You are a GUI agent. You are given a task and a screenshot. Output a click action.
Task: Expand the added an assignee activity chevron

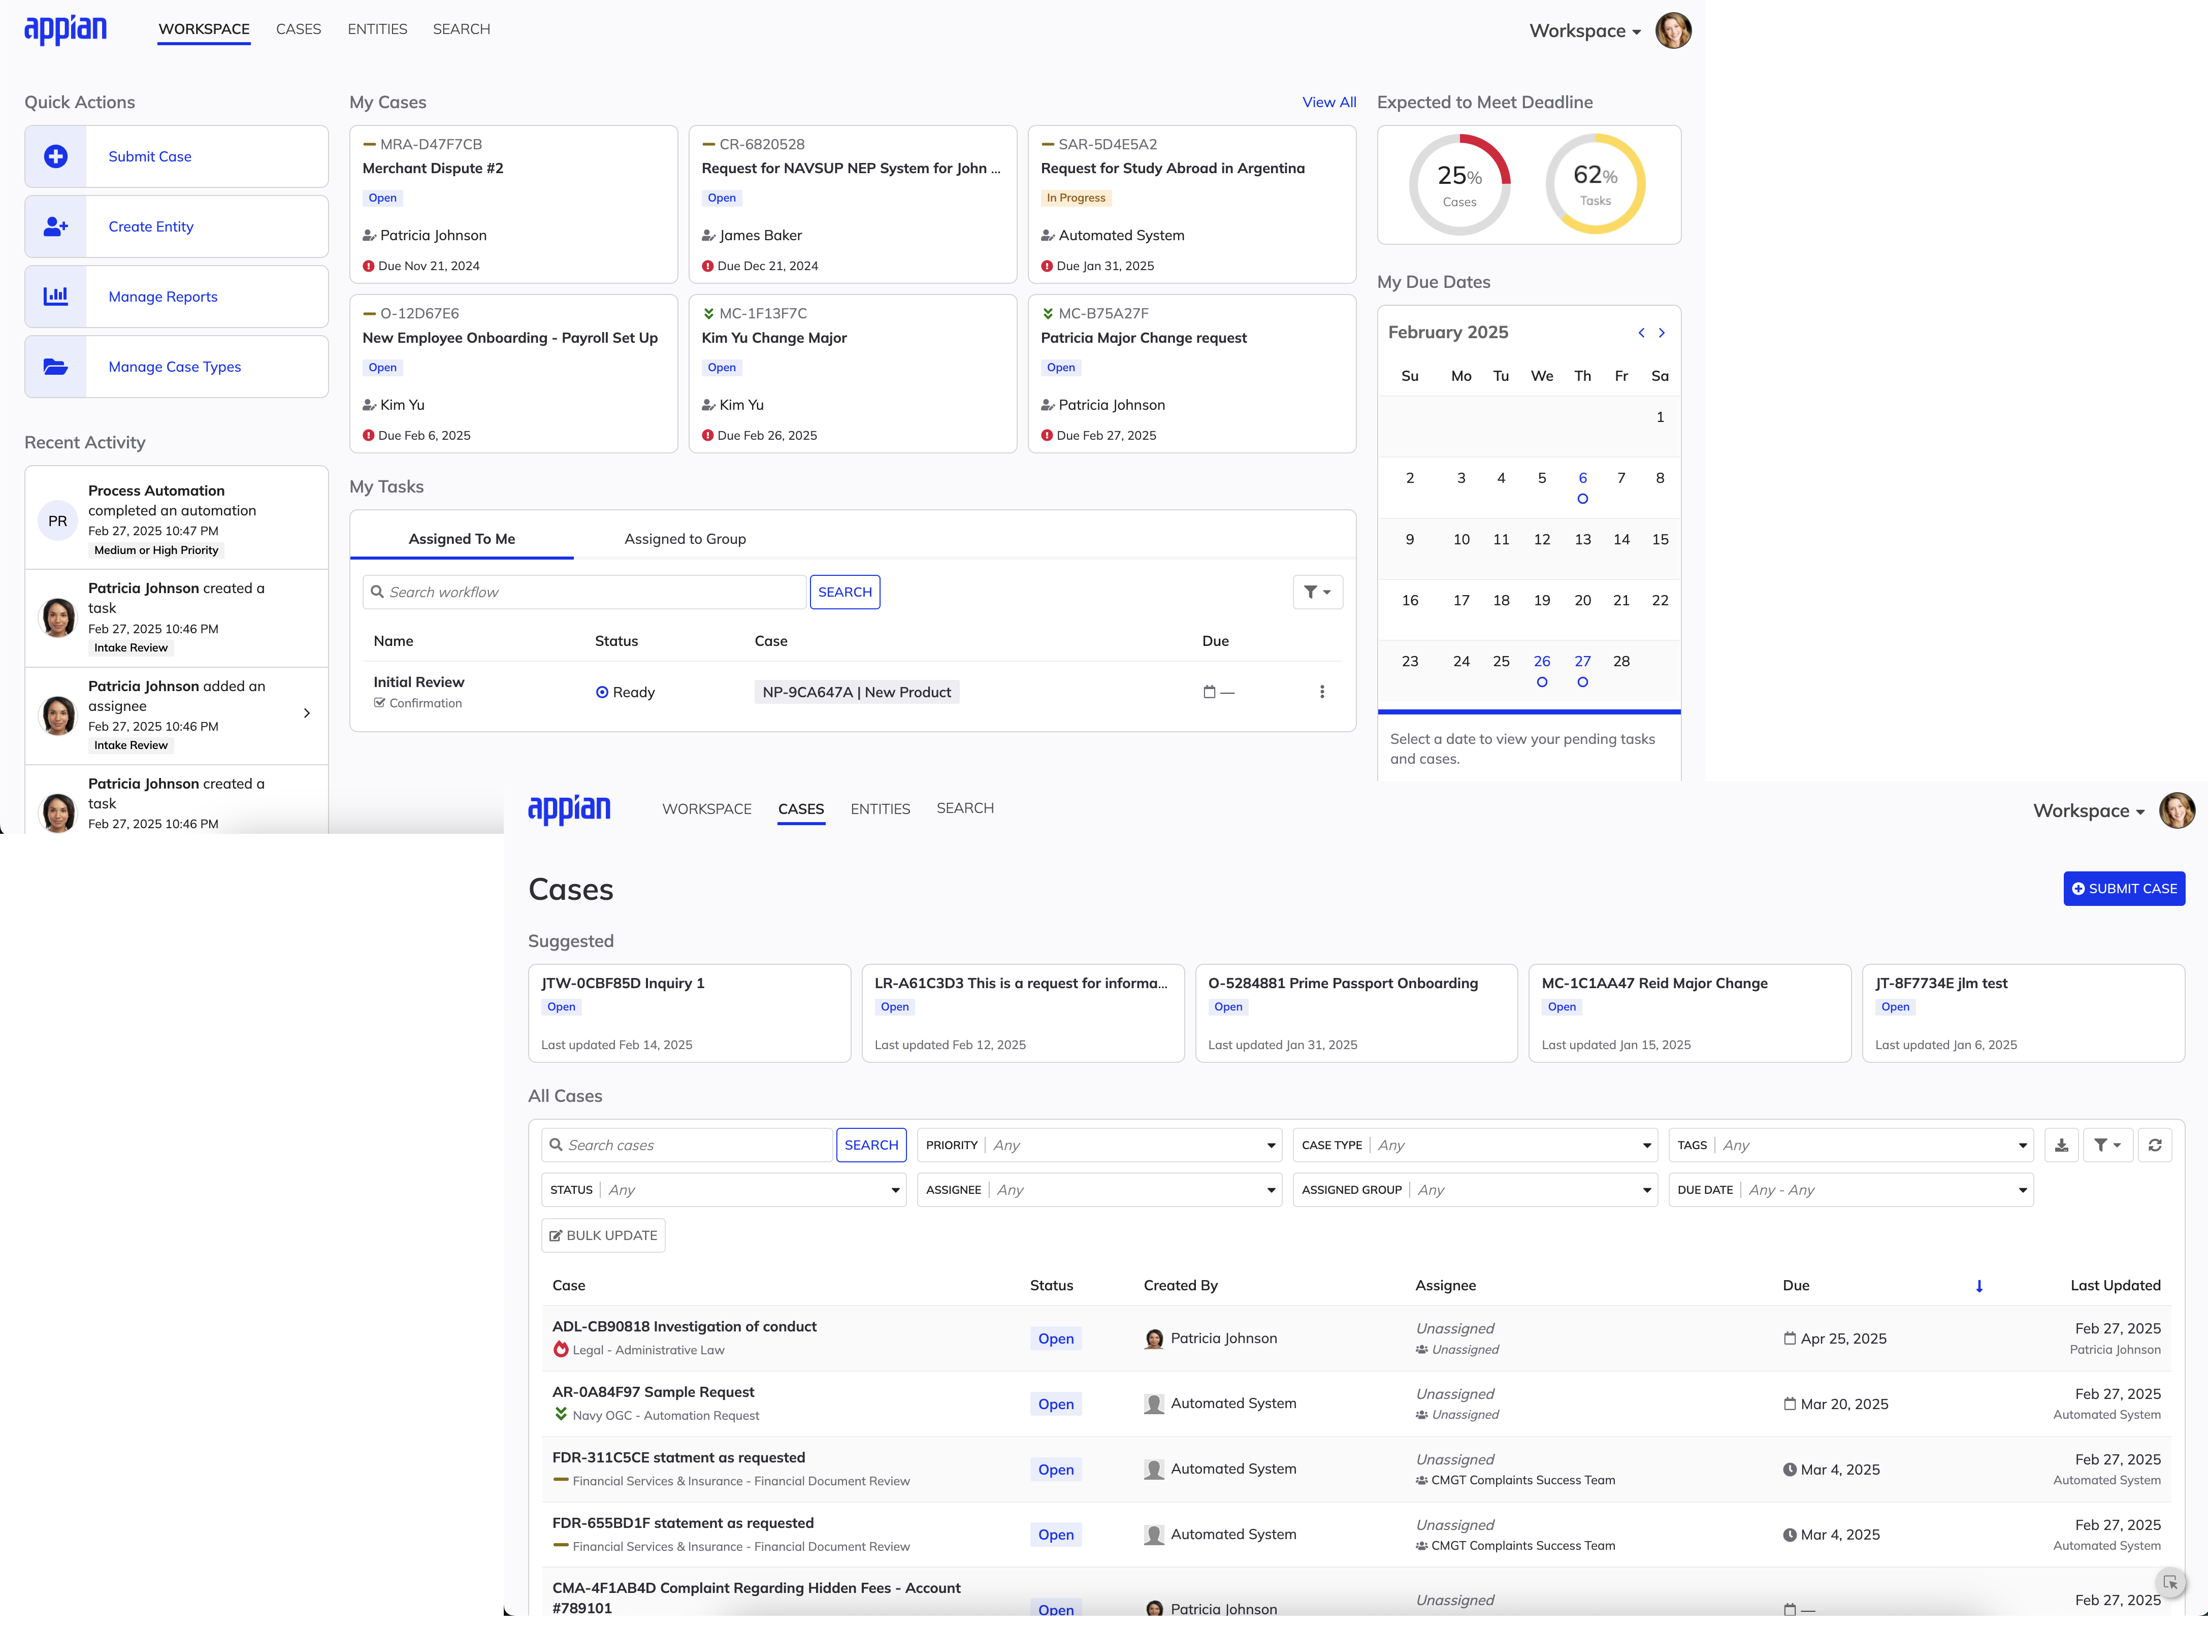307,714
